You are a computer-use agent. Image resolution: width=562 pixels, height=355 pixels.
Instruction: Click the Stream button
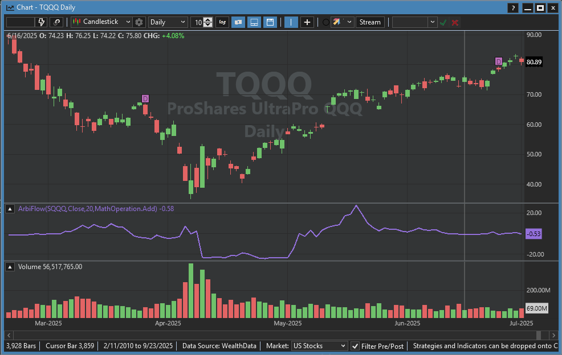point(370,22)
